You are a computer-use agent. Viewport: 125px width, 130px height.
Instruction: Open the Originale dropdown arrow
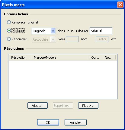coord(53,31)
